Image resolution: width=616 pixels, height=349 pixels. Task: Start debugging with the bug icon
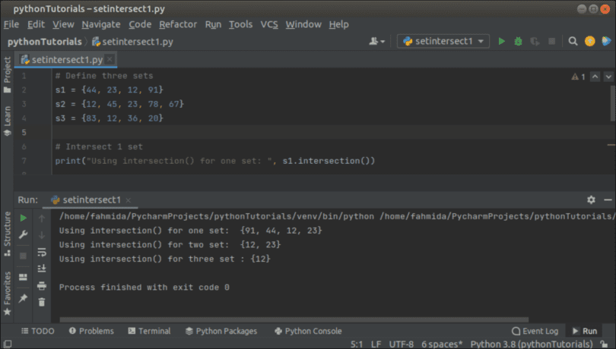click(x=518, y=41)
